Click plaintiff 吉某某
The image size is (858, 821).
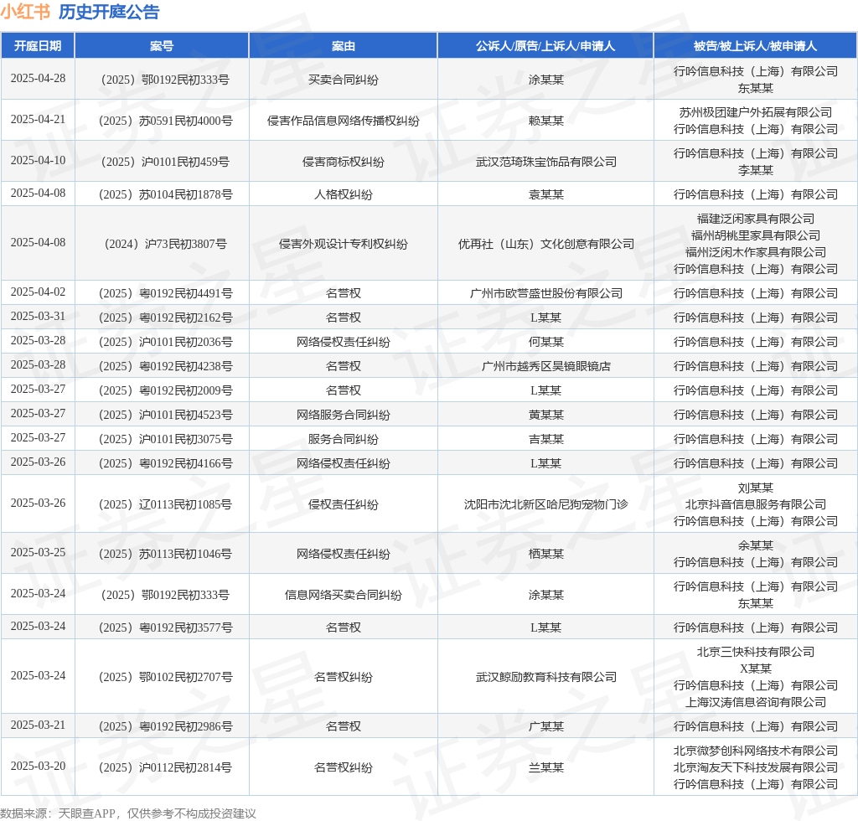(x=545, y=439)
